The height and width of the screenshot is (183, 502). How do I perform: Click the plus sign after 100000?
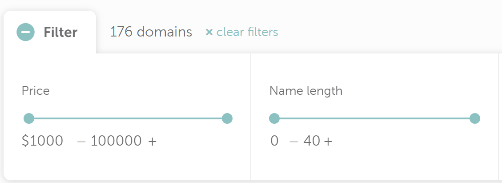153,141
